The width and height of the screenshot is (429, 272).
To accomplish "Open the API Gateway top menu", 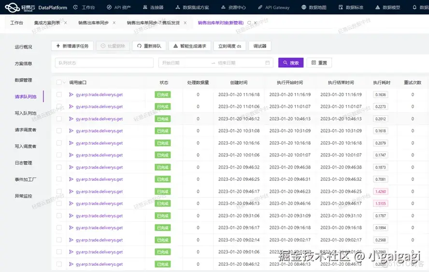I will [x=273, y=7].
